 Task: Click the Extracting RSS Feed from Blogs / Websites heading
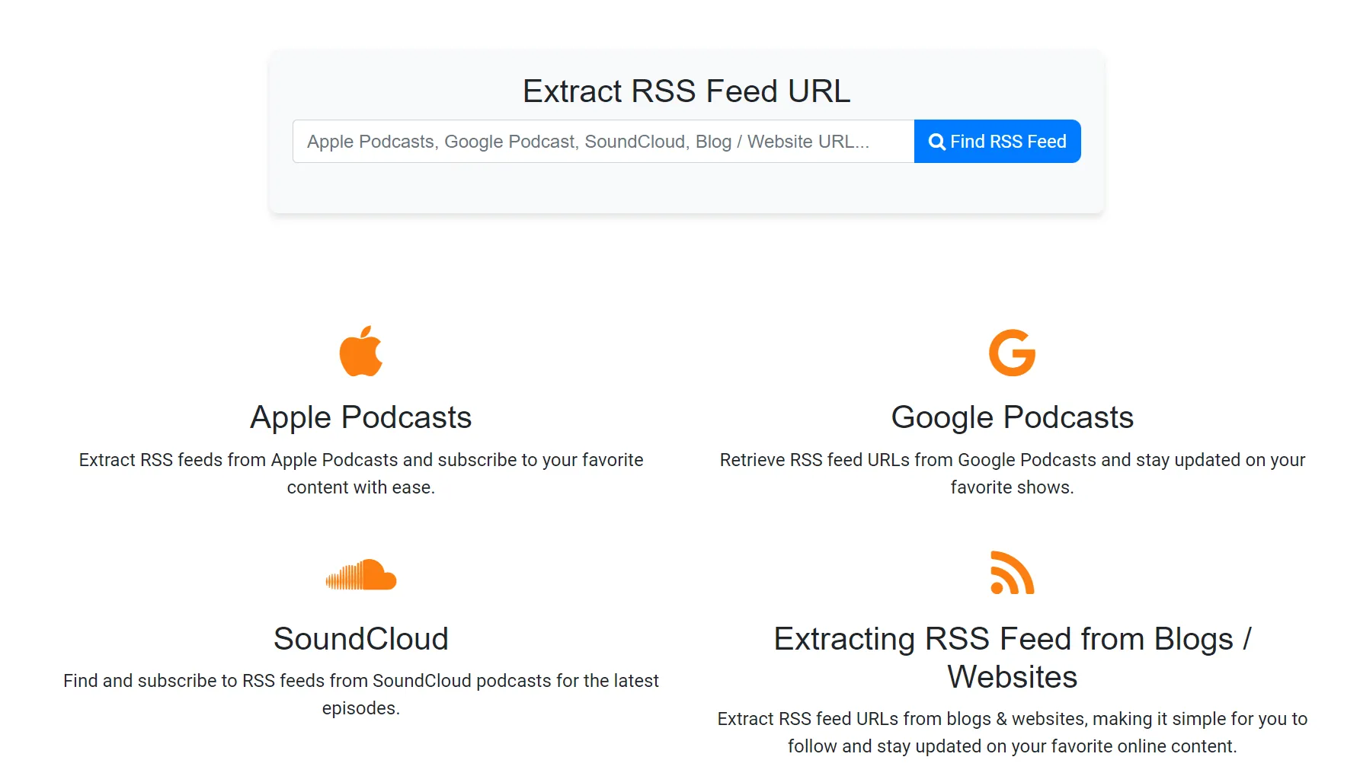(x=1012, y=657)
